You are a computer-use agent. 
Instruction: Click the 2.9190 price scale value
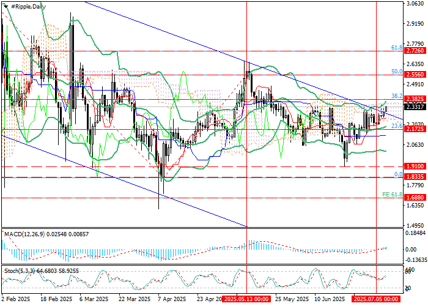point(415,24)
